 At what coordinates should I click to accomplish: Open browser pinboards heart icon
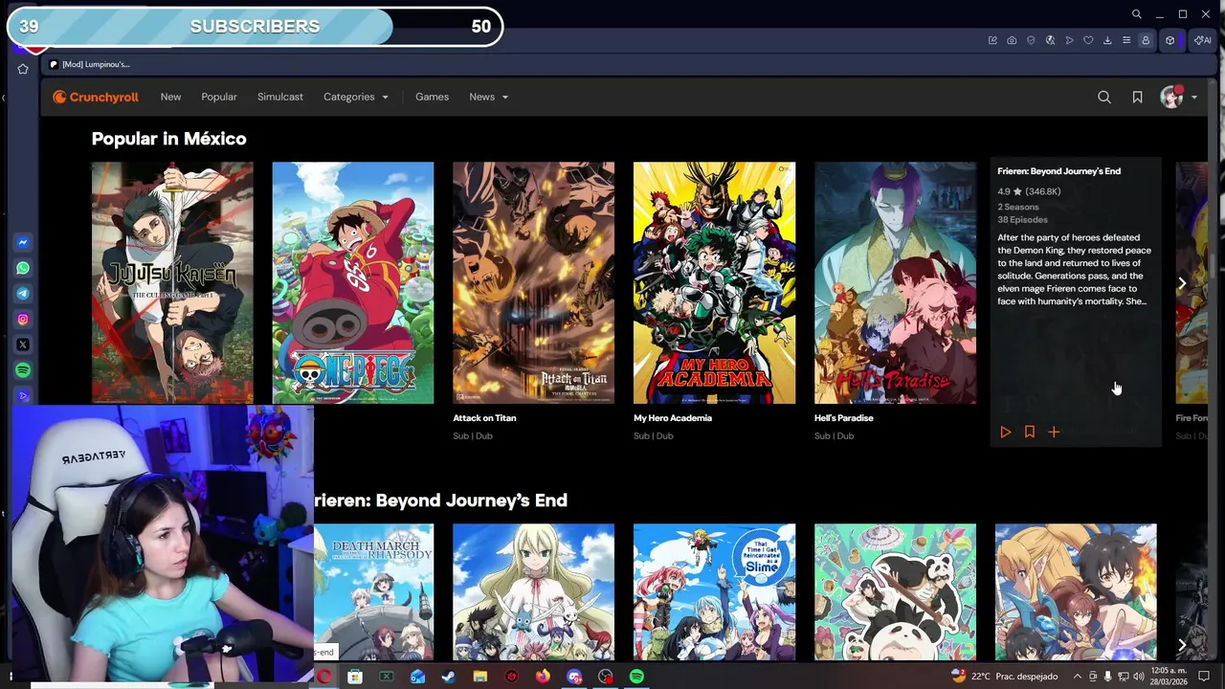click(1088, 40)
